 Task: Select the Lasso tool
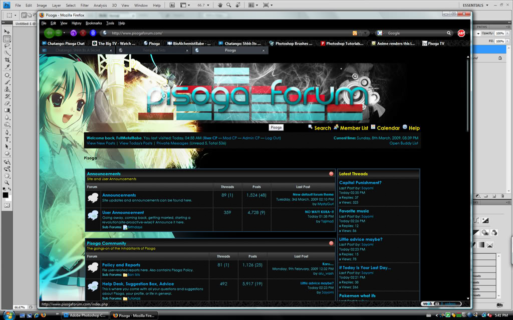click(x=7, y=46)
